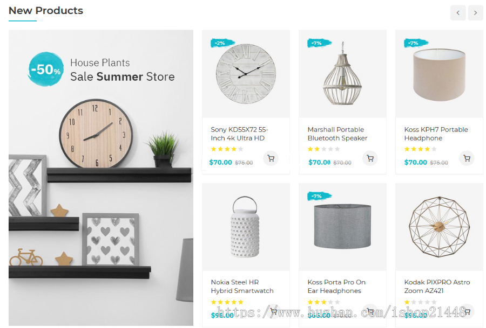Go to previous New Products slide

tap(458, 13)
